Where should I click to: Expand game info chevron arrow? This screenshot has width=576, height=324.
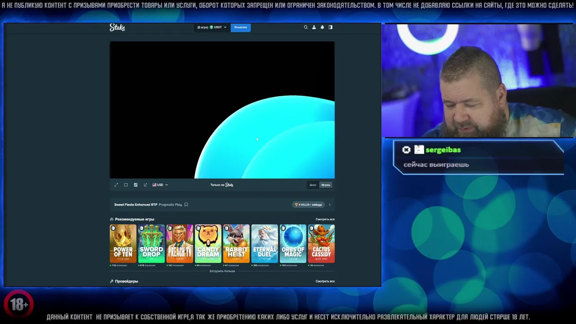pos(329,205)
